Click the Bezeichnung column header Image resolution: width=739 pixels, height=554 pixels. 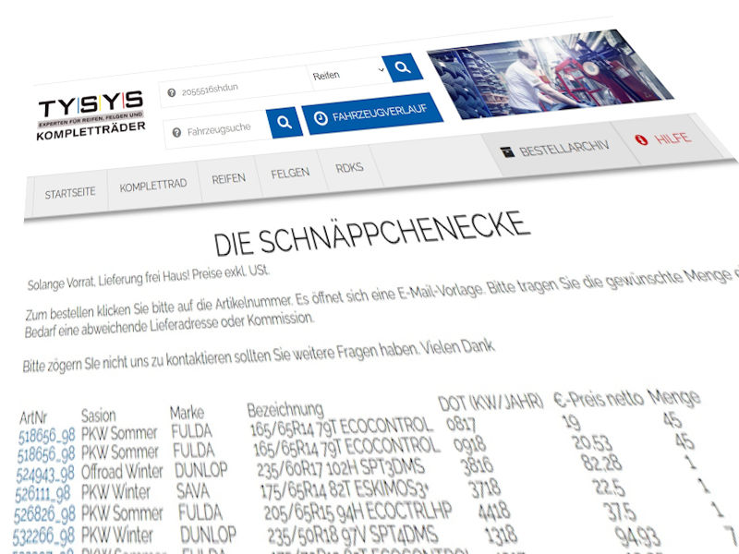pos(285,409)
